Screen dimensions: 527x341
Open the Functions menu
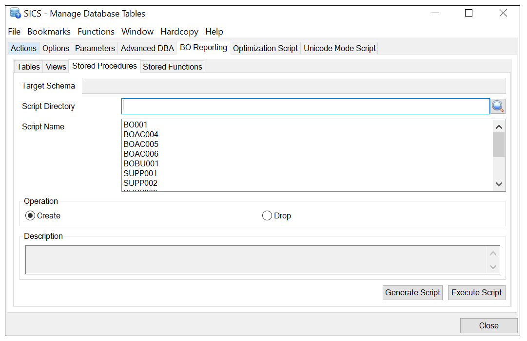click(x=96, y=32)
